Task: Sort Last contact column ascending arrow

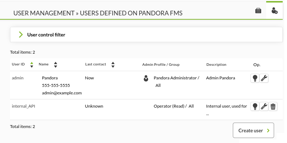Action: click(113, 63)
